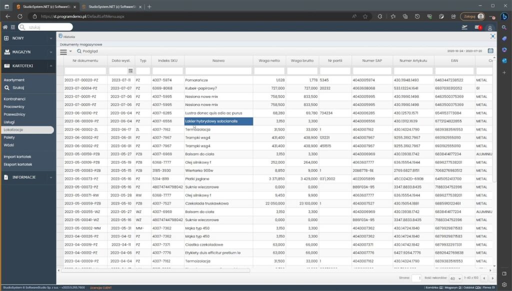Viewport: 512px width, 291px height.
Task: Select Palety in the sidebar
Action: (x=9, y=137)
